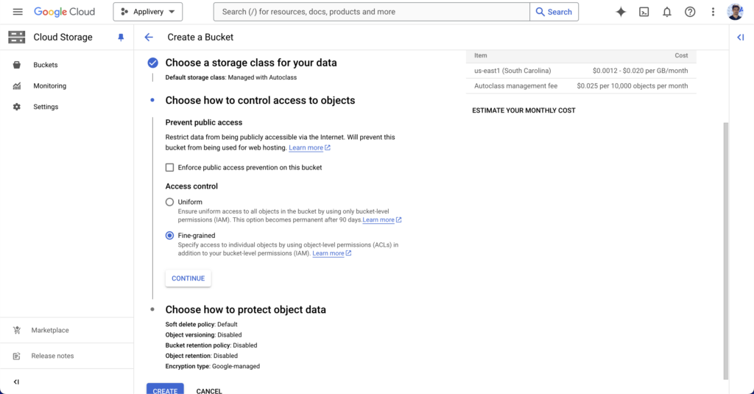
Task: Click the Access control heading
Action: click(x=191, y=186)
